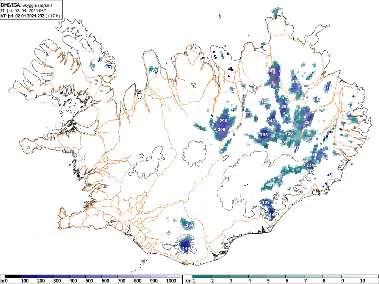Click the initial time 'IT: þri. 02. 04. 2024 06Z'
379x284 pixels.
pos(23,11)
